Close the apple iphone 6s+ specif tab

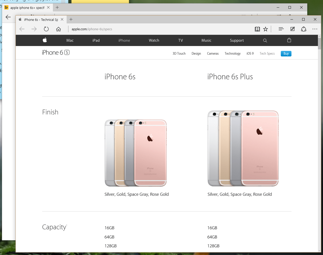coord(48,7)
